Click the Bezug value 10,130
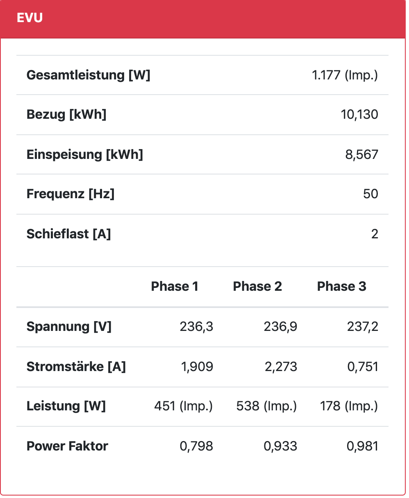 (x=359, y=115)
